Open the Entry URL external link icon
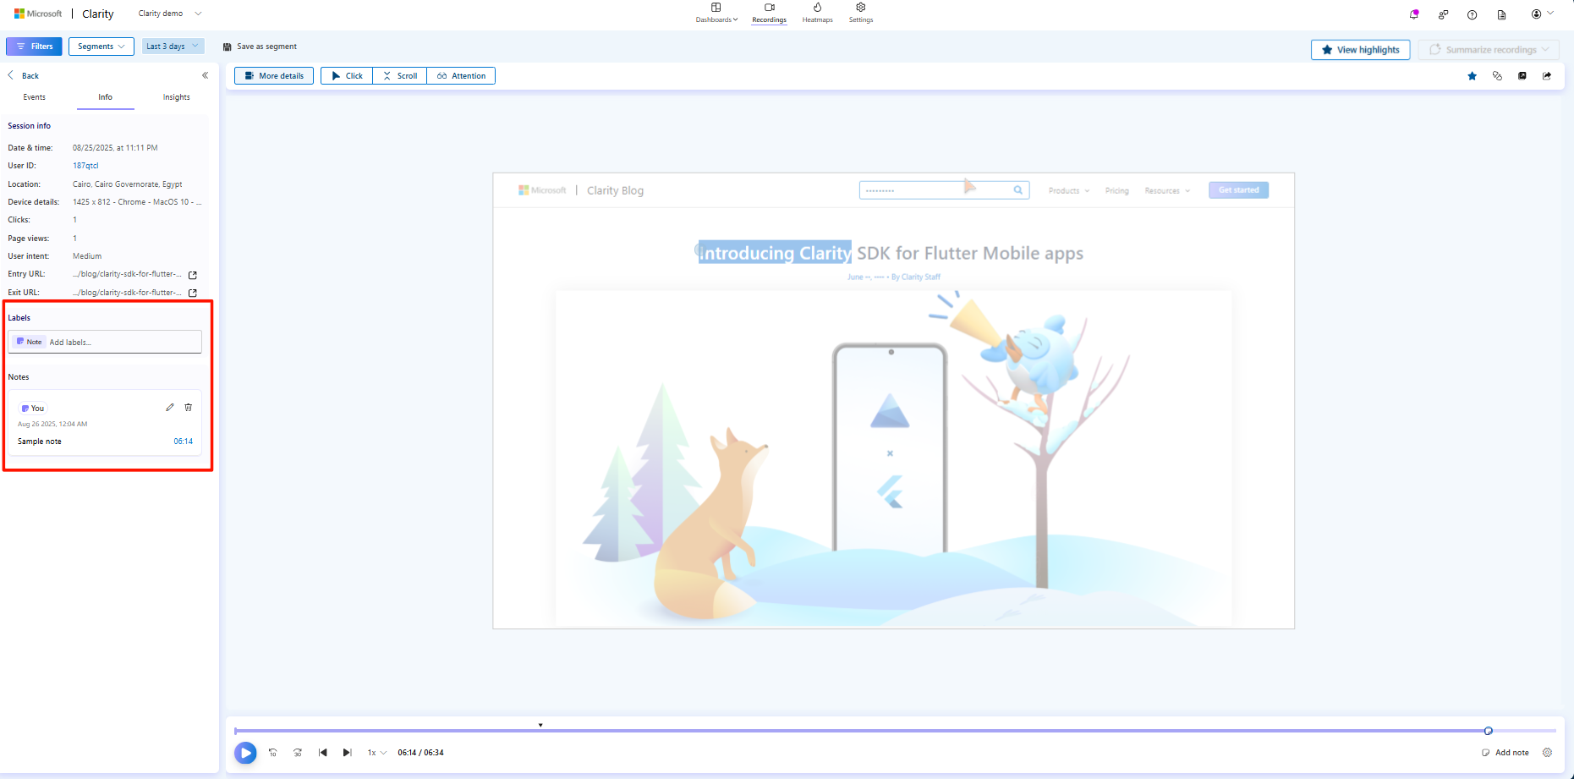This screenshot has height=779, width=1574. [x=193, y=275]
